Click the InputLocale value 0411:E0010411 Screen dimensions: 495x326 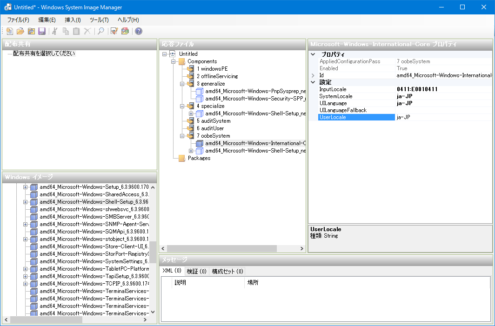point(417,89)
